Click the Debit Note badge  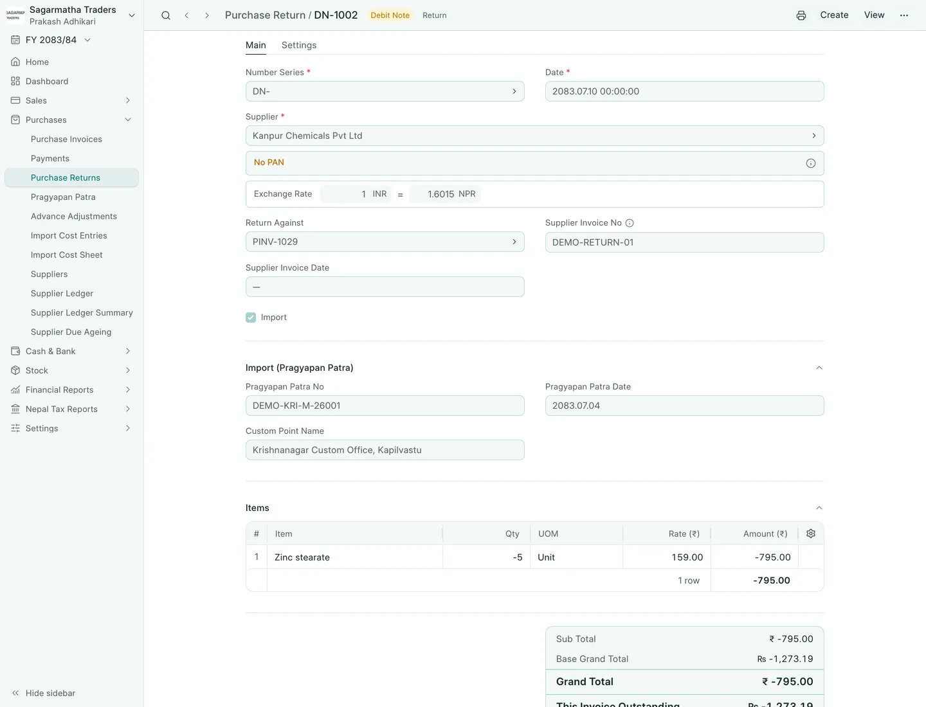(x=390, y=15)
